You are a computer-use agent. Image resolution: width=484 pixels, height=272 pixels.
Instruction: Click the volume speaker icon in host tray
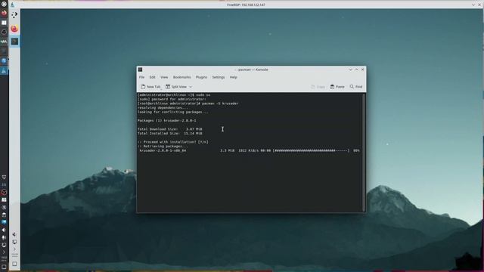point(4,230)
